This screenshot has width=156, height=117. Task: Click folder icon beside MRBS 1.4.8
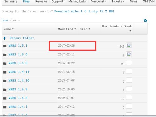click(5, 98)
